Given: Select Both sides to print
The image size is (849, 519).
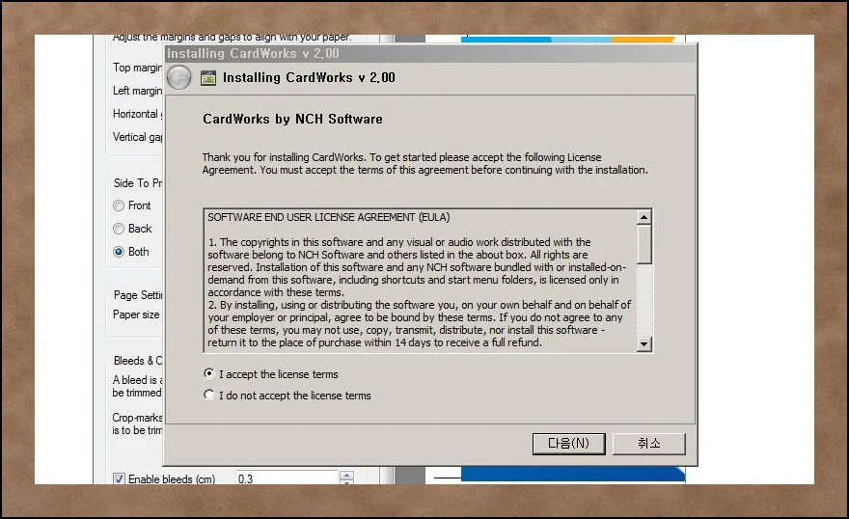Looking at the screenshot, I should (x=119, y=252).
